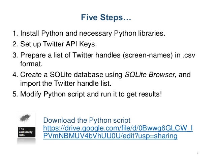The image size is (215, 161).
Task: Click the word format. under step 3
Action: (31, 64)
